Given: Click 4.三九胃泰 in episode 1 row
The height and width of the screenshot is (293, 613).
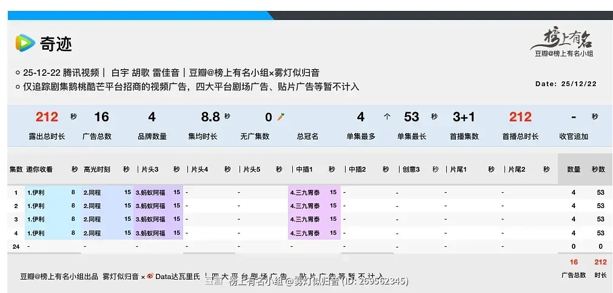Looking at the screenshot, I should [x=305, y=192].
